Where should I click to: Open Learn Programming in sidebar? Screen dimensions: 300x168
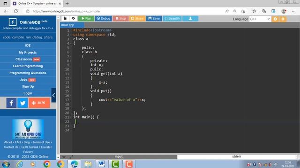[x=28, y=66]
